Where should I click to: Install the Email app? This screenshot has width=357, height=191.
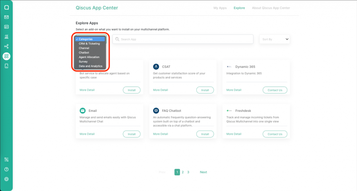131,134
